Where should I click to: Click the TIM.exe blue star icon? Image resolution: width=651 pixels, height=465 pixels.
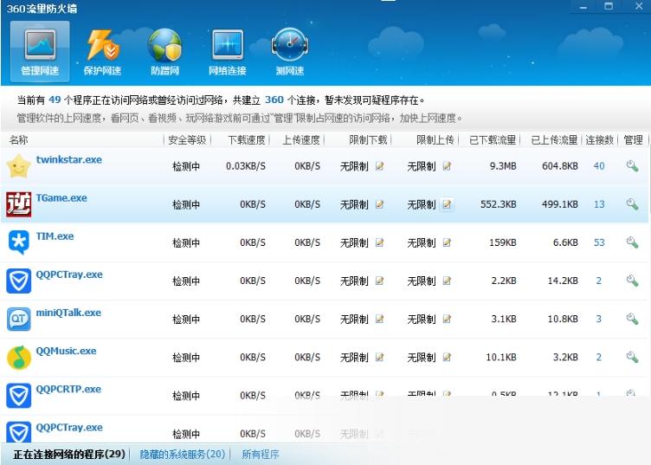point(19,242)
